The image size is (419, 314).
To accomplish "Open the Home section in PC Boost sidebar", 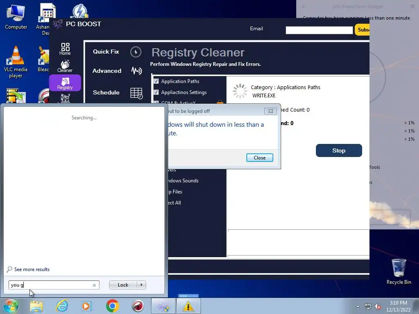I will 65,49.
